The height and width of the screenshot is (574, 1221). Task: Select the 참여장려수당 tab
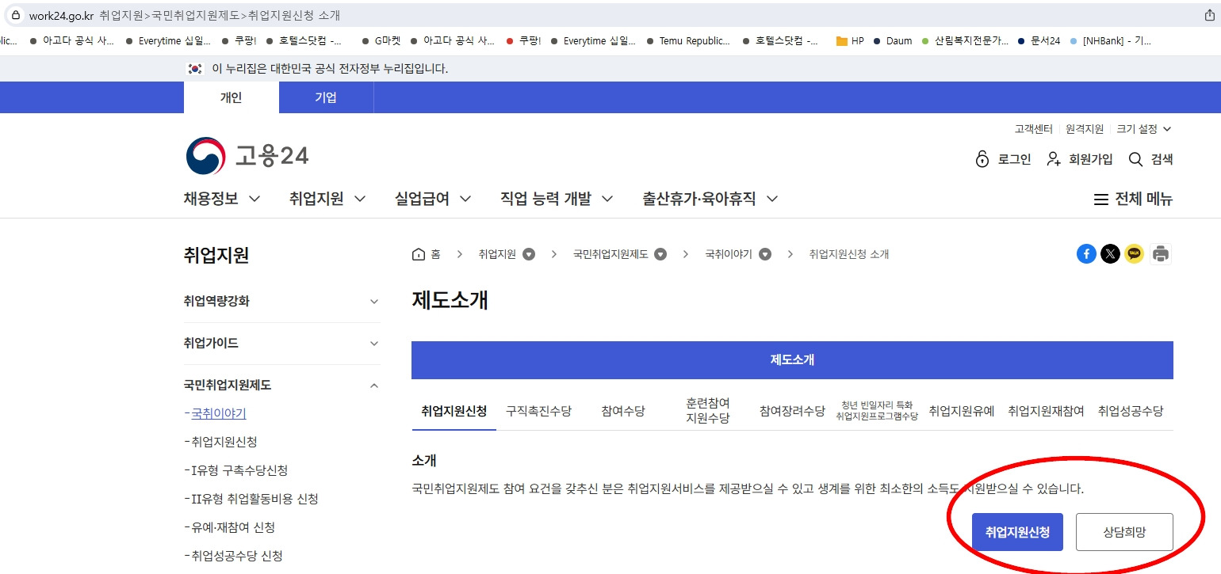point(792,411)
